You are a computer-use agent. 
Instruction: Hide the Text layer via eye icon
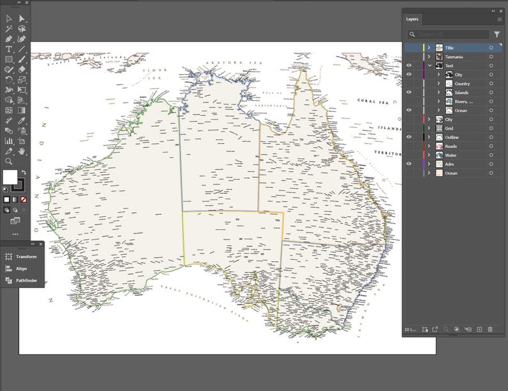pyautogui.click(x=409, y=65)
